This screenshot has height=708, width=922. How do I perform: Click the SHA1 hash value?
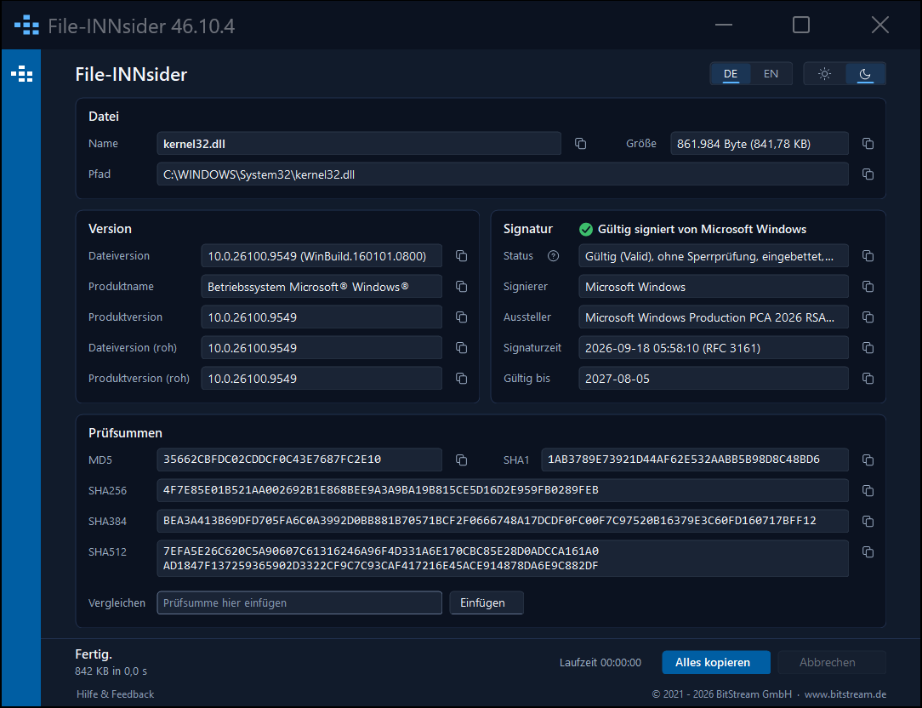(x=694, y=460)
